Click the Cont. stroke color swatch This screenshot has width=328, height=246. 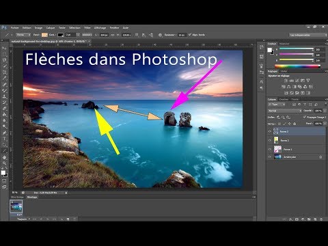pyautogui.click(x=60, y=35)
